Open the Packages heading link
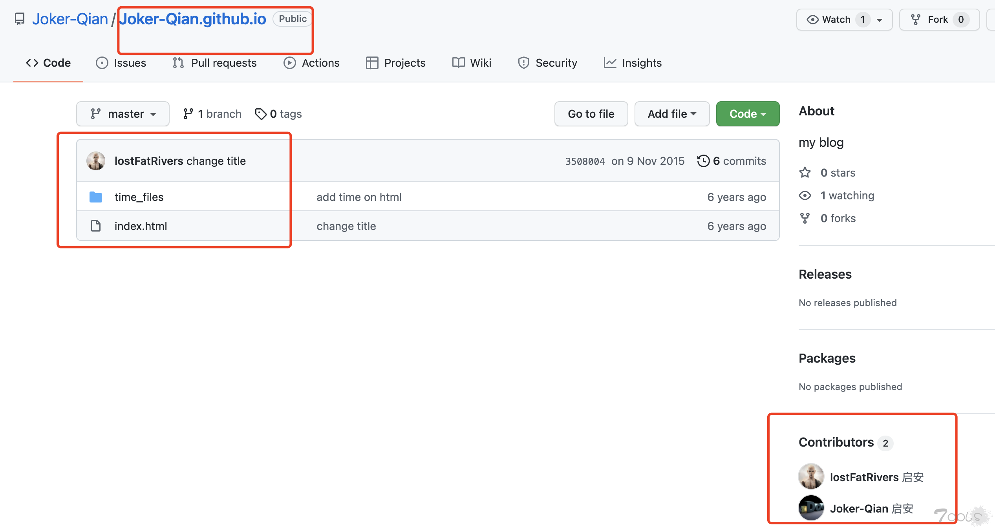This screenshot has height=529, width=995. tap(827, 358)
